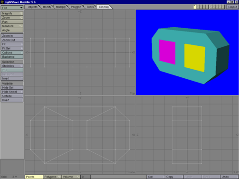Click the LightWave Modeler title bar icon
Image resolution: width=239 pixels, height=179 pixels.
(2, 2)
